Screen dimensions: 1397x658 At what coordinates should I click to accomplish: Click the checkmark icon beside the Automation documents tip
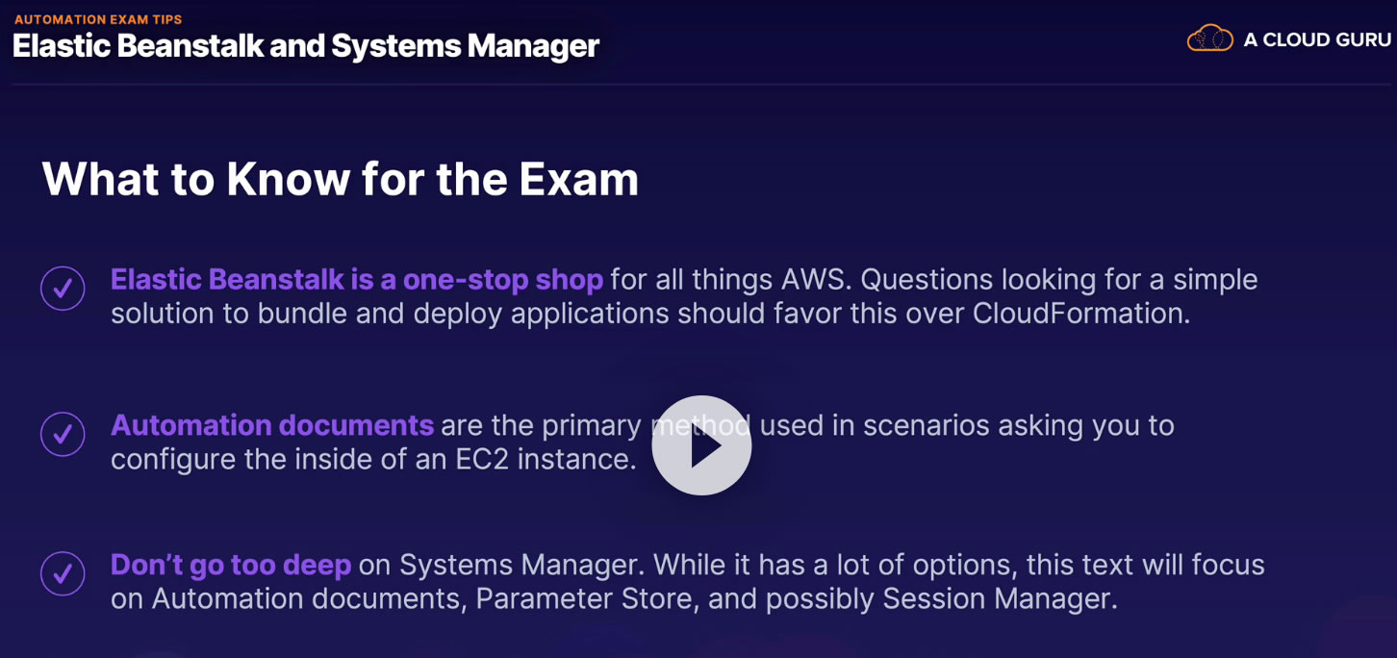(63, 434)
